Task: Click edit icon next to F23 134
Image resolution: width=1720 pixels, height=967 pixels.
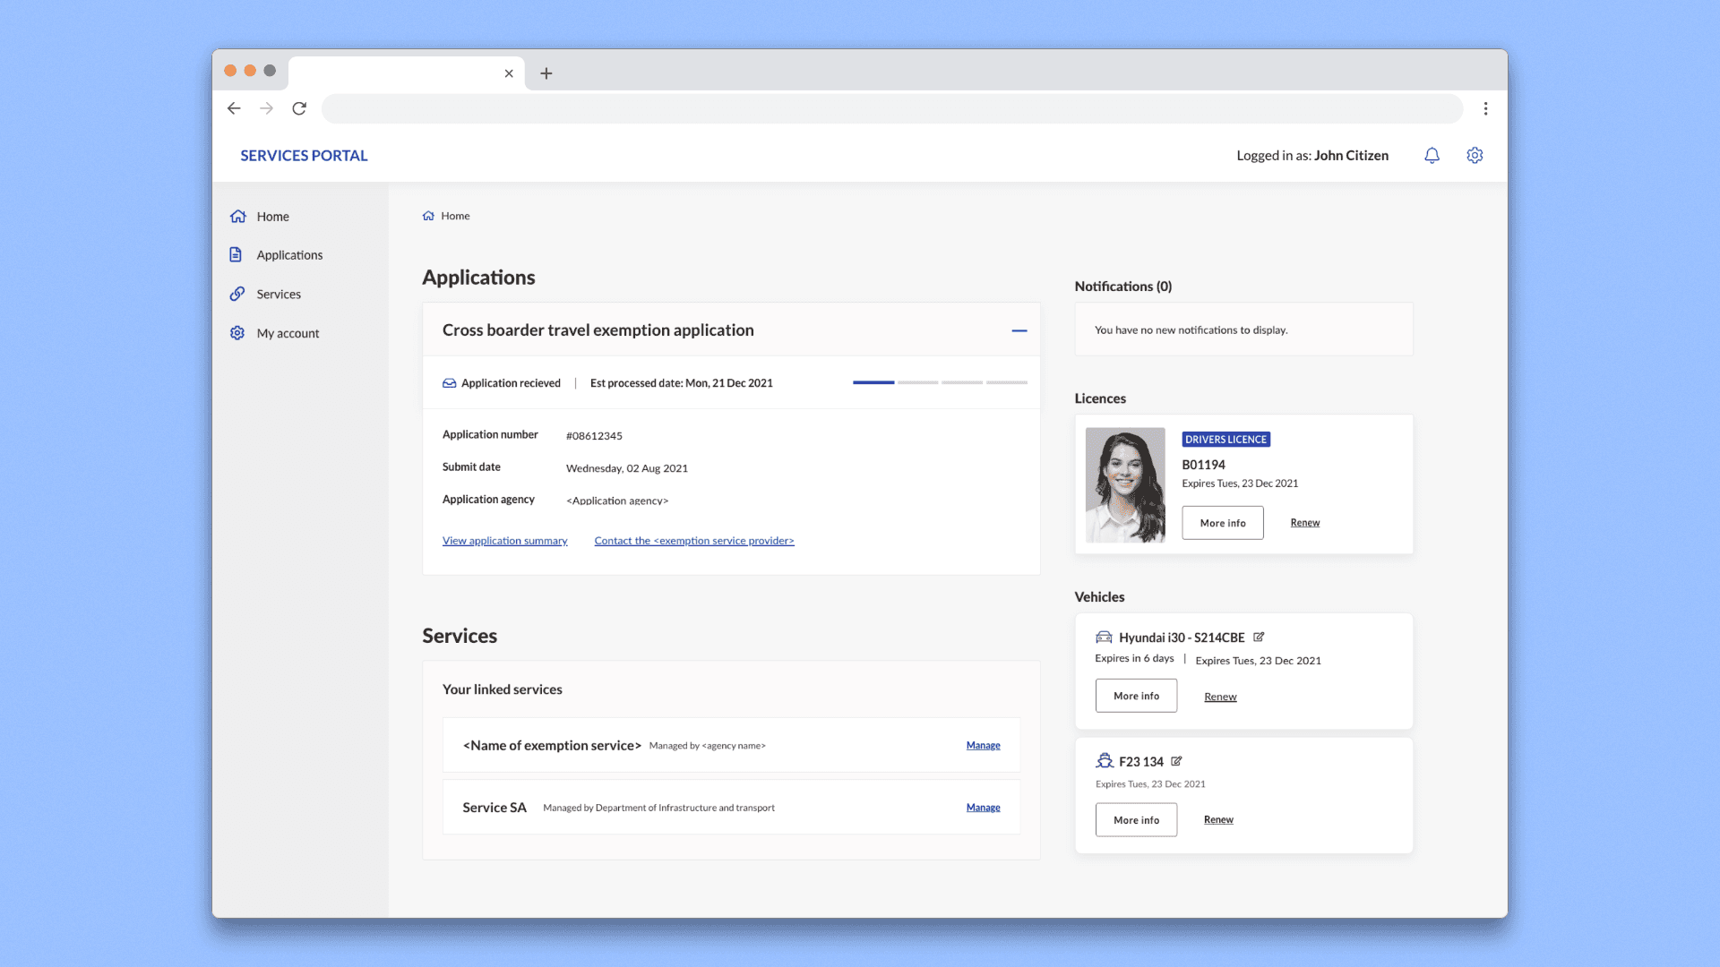Action: point(1176,761)
